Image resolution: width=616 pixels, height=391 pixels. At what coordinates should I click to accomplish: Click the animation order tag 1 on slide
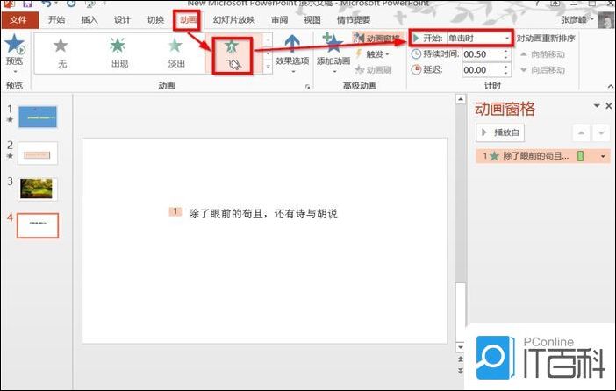(175, 211)
